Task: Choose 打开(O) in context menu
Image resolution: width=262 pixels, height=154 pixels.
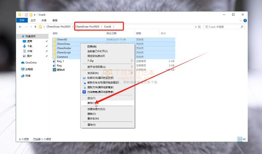Action: click(x=107, y=47)
